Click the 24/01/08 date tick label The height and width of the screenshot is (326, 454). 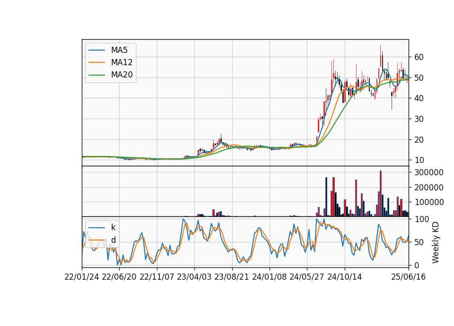pos(269,277)
